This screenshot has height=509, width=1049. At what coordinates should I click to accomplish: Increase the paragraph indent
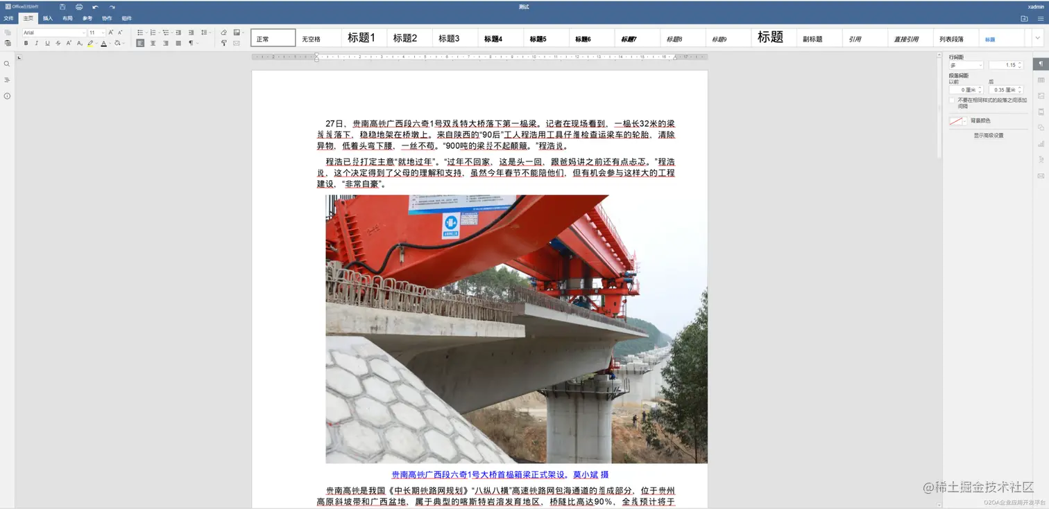(x=191, y=33)
